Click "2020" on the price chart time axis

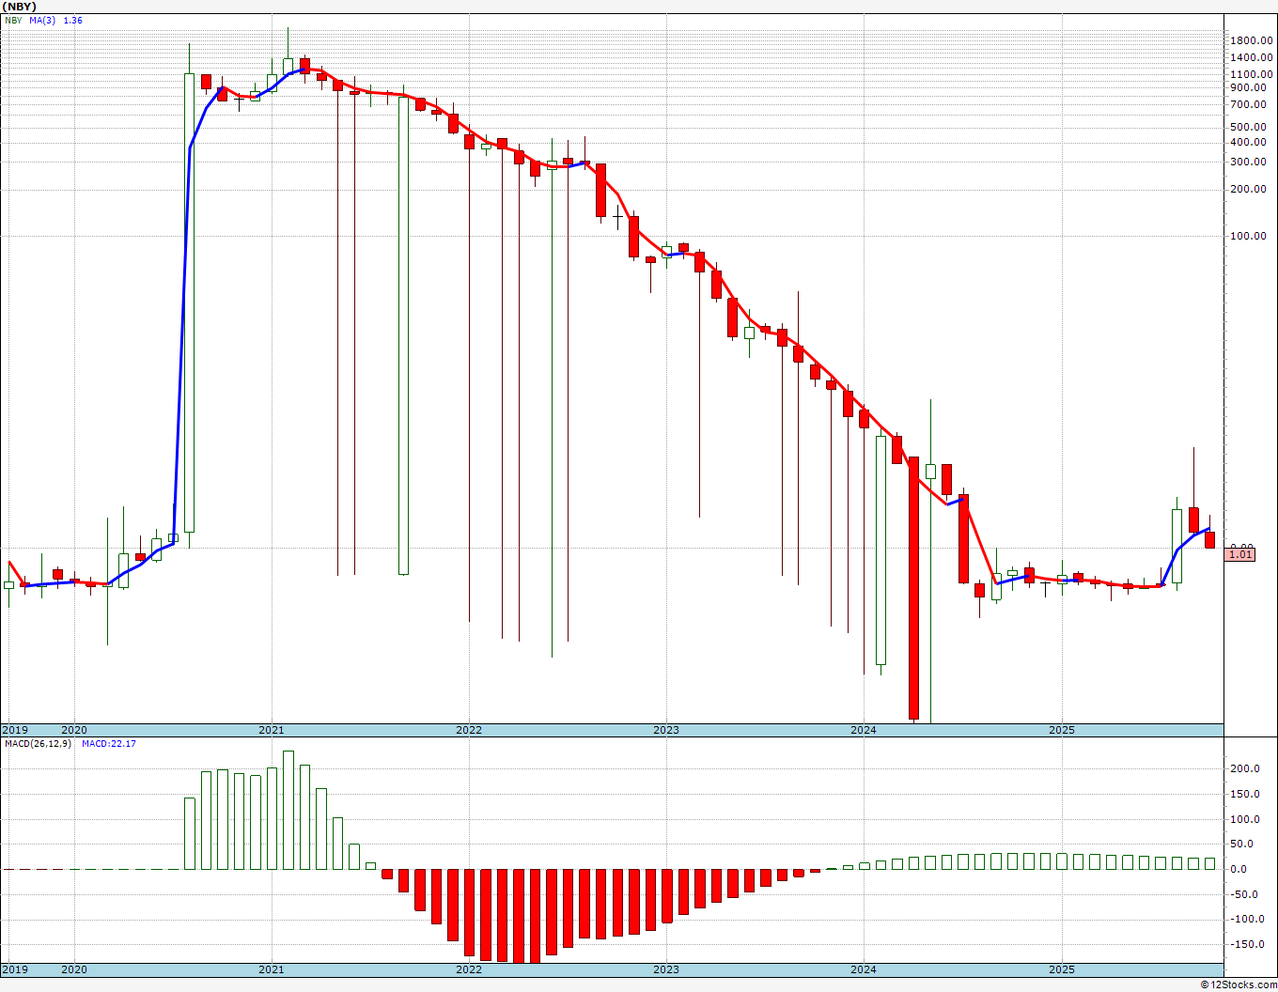pyautogui.click(x=74, y=730)
